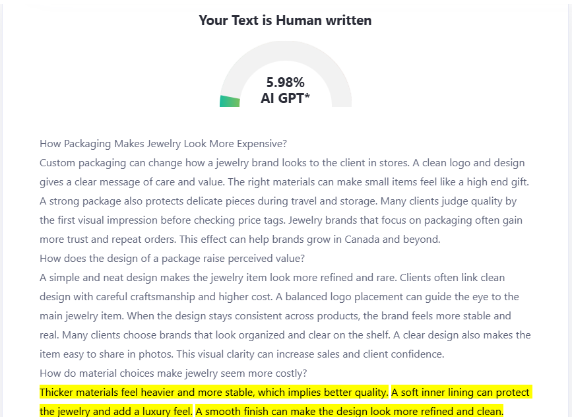Click the highlighted sentence "Thicker materials feel heavier"
Image resolution: width=572 pixels, height=417 pixels.
[x=214, y=393]
